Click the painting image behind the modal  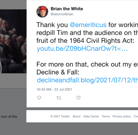point(13,41)
